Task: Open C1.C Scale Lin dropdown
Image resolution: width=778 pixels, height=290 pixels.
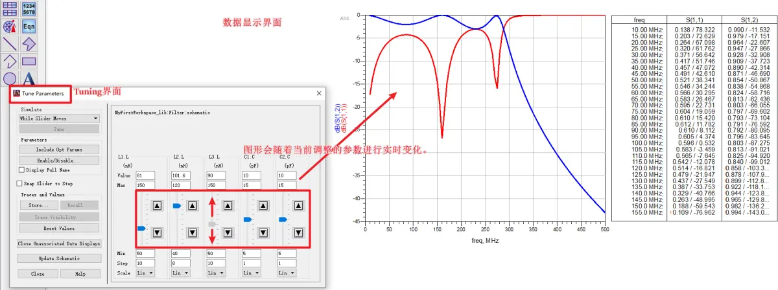Action: [x=250, y=273]
